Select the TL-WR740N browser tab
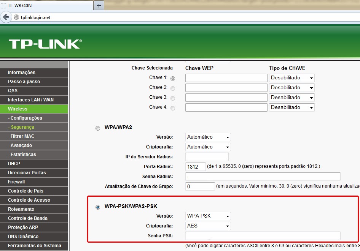The width and height of the screenshot is (360, 251). pyautogui.click(x=46, y=5)
